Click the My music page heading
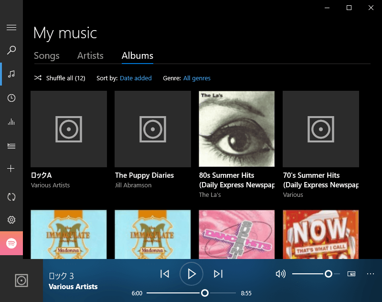Viewport: 382px width, 302px height. (65, 33)
